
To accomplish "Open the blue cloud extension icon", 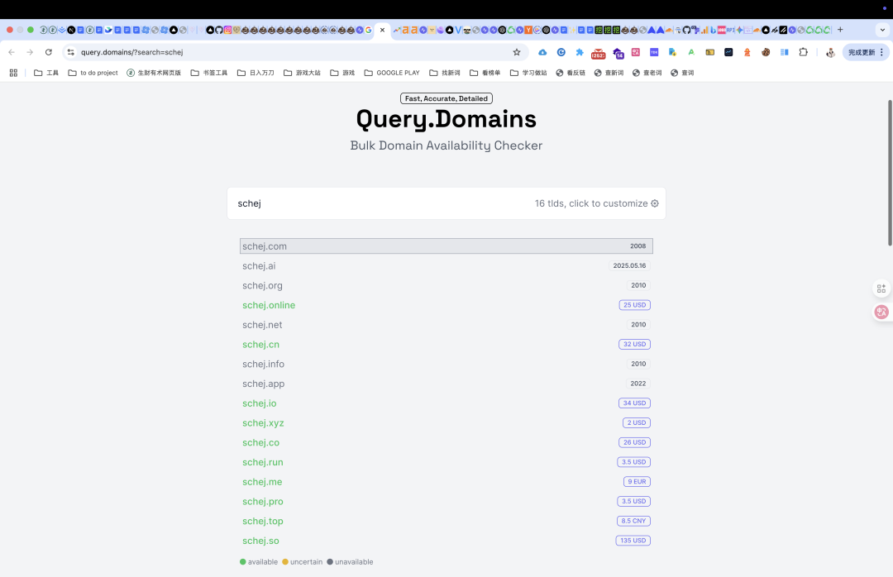I will (542, 52).
